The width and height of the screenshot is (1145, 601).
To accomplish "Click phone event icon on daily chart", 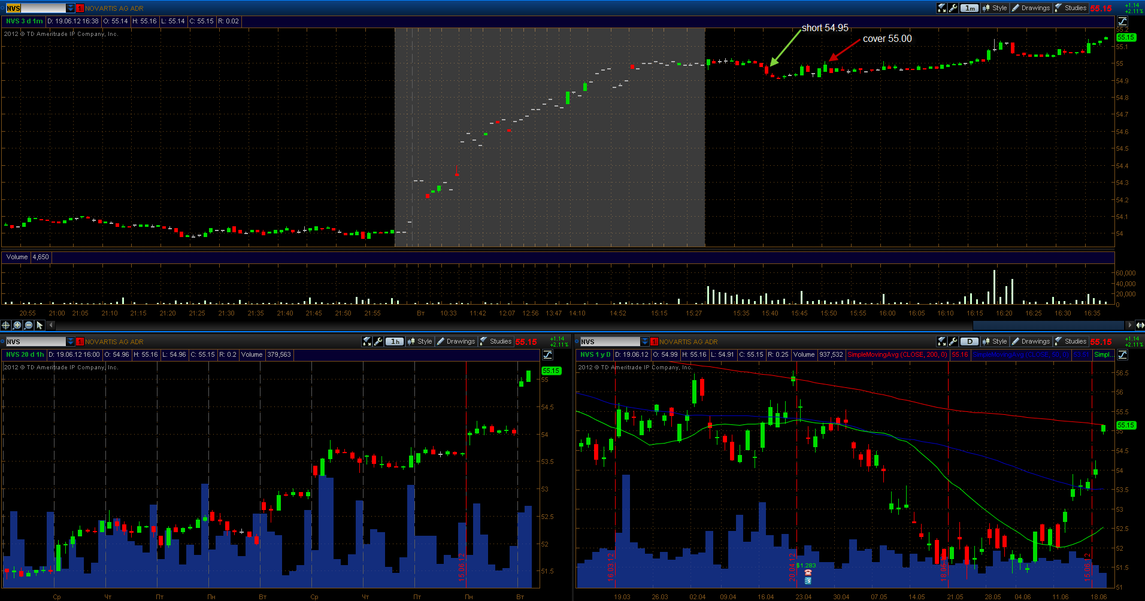I will pyautogui.click(x=808, y=573).
